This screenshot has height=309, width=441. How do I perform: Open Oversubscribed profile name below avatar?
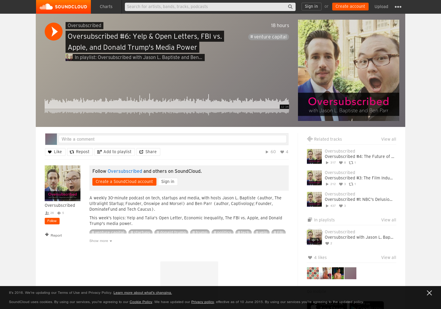[x=60, y=205]
